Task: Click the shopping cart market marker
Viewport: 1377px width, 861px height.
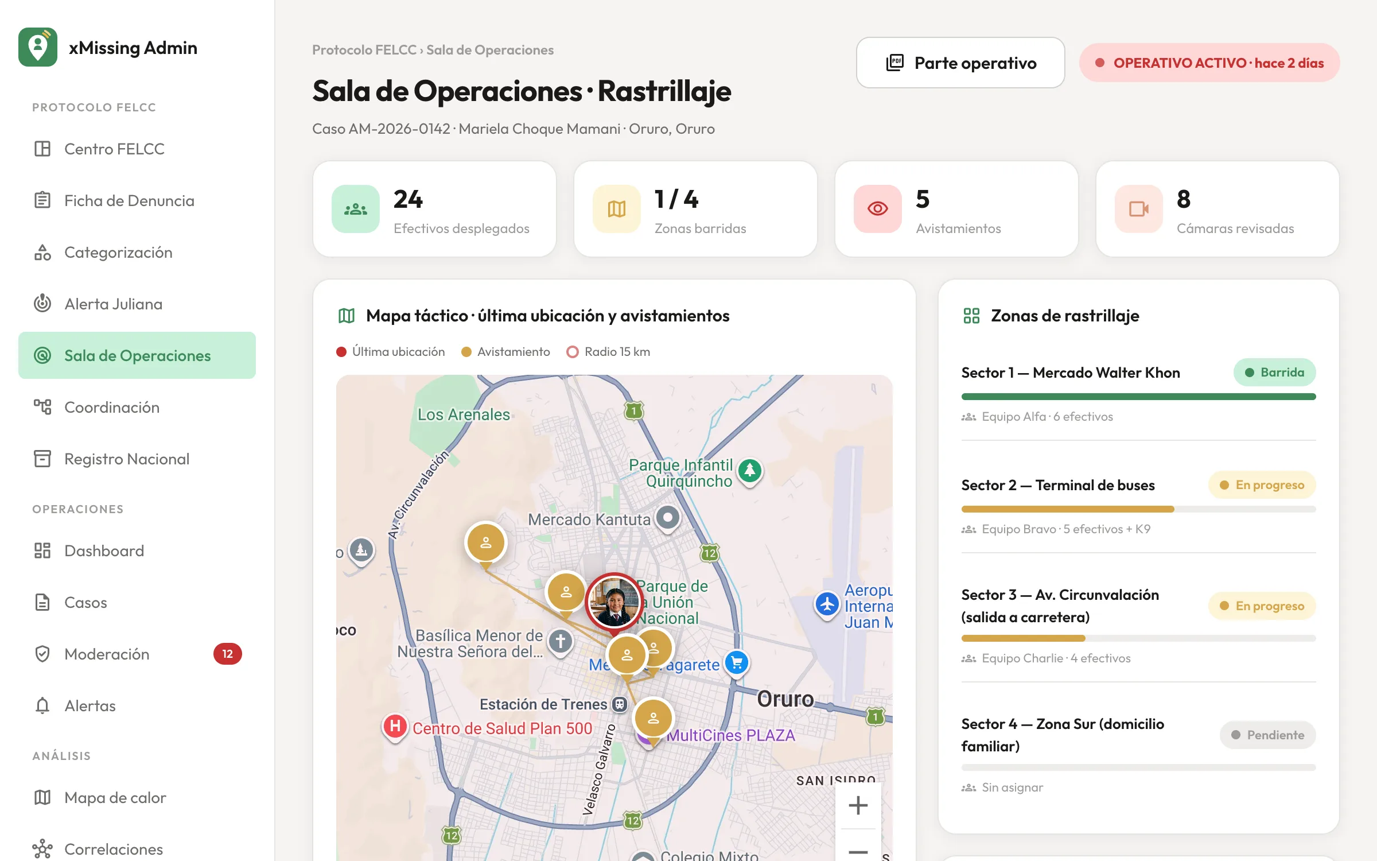Action: coord(737,664)
